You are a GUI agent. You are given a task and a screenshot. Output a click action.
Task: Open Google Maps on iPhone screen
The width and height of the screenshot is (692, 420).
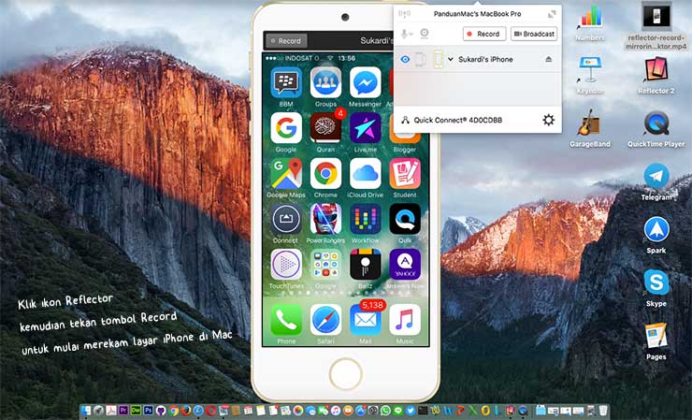[x=286, y=173]
